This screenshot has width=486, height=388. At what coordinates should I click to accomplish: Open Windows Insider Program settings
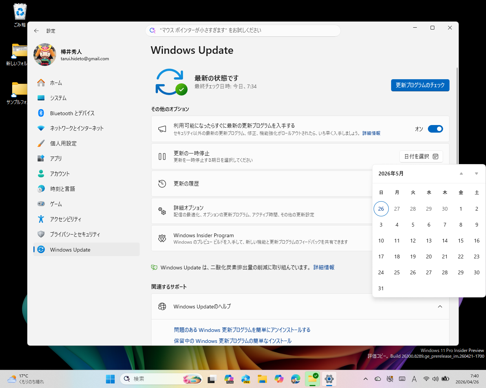coord(262,238)
